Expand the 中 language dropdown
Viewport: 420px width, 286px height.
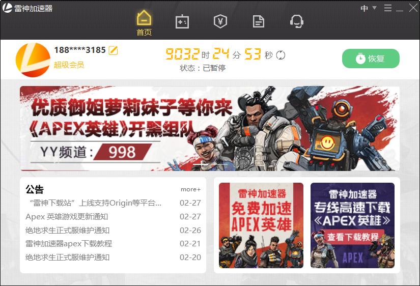pyautogui.click(x=368, y=8)
